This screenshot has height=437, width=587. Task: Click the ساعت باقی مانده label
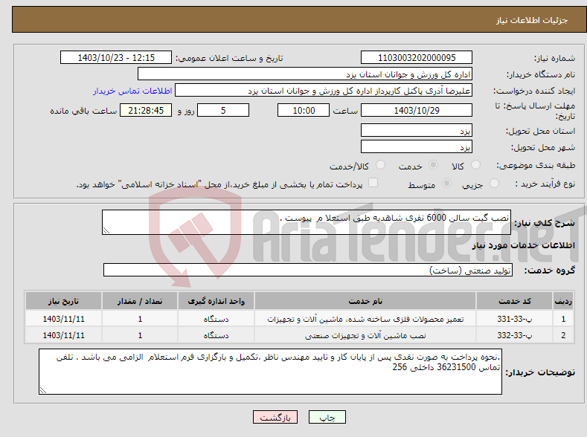pos(83,111)
